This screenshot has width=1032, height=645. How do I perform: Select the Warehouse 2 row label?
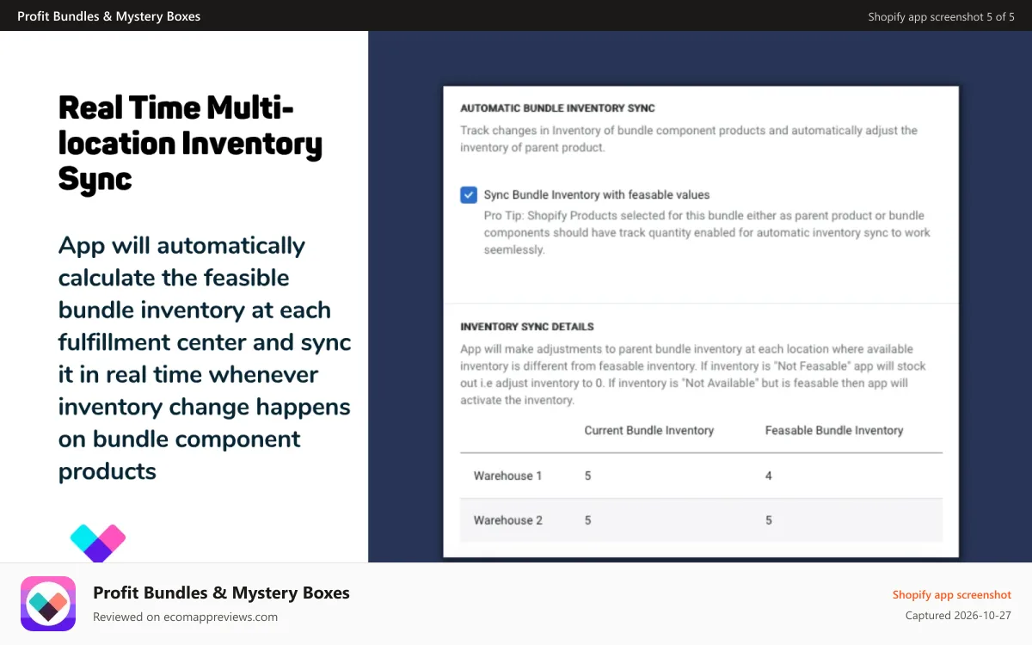507,520
